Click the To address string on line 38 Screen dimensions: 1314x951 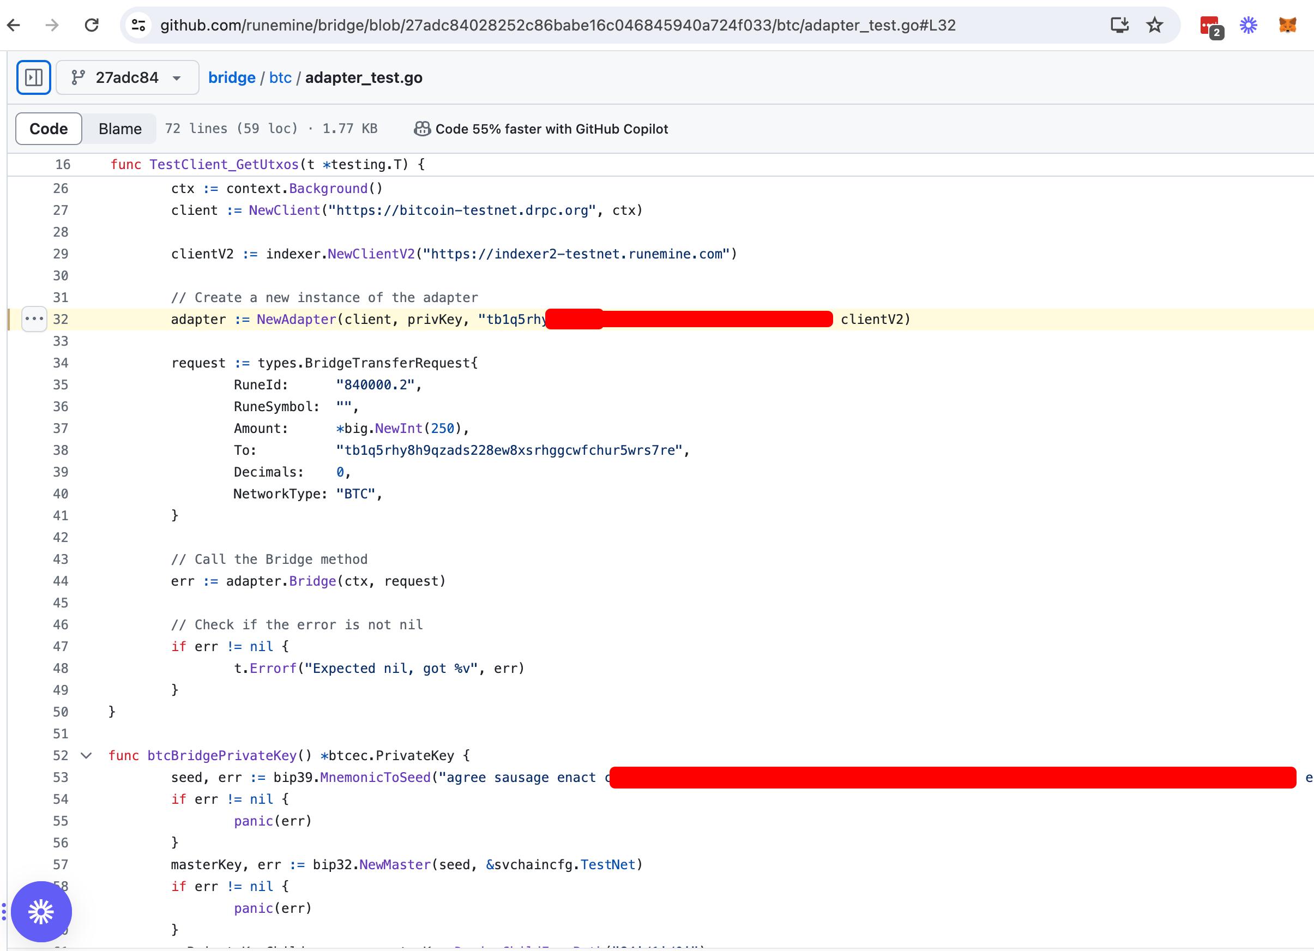[x=509, y=450]
